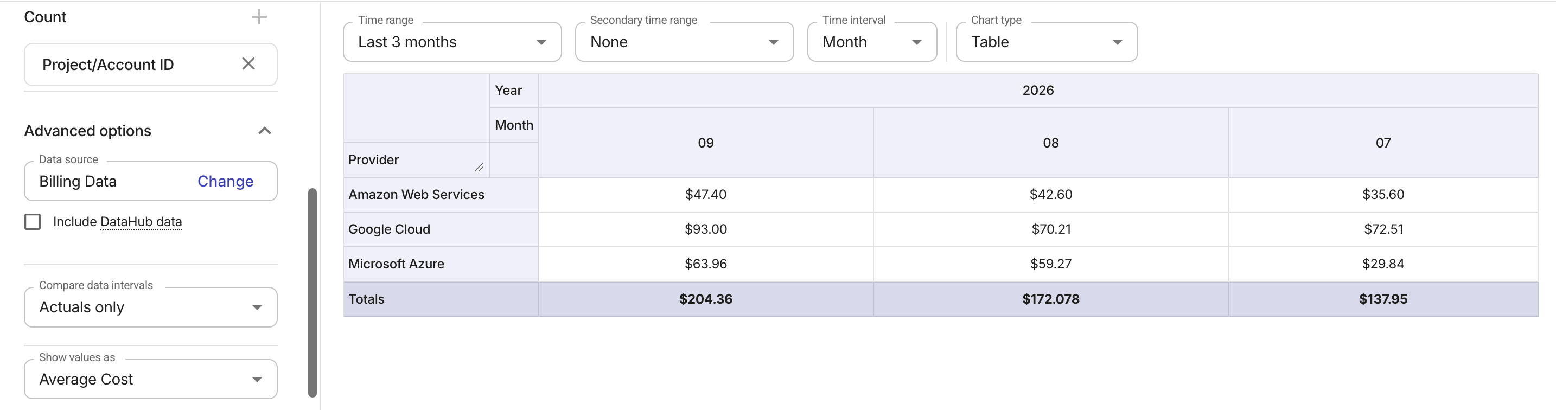1556x410 pixels.
Task: Click the Month header label
Action: [x=514, y=125]
